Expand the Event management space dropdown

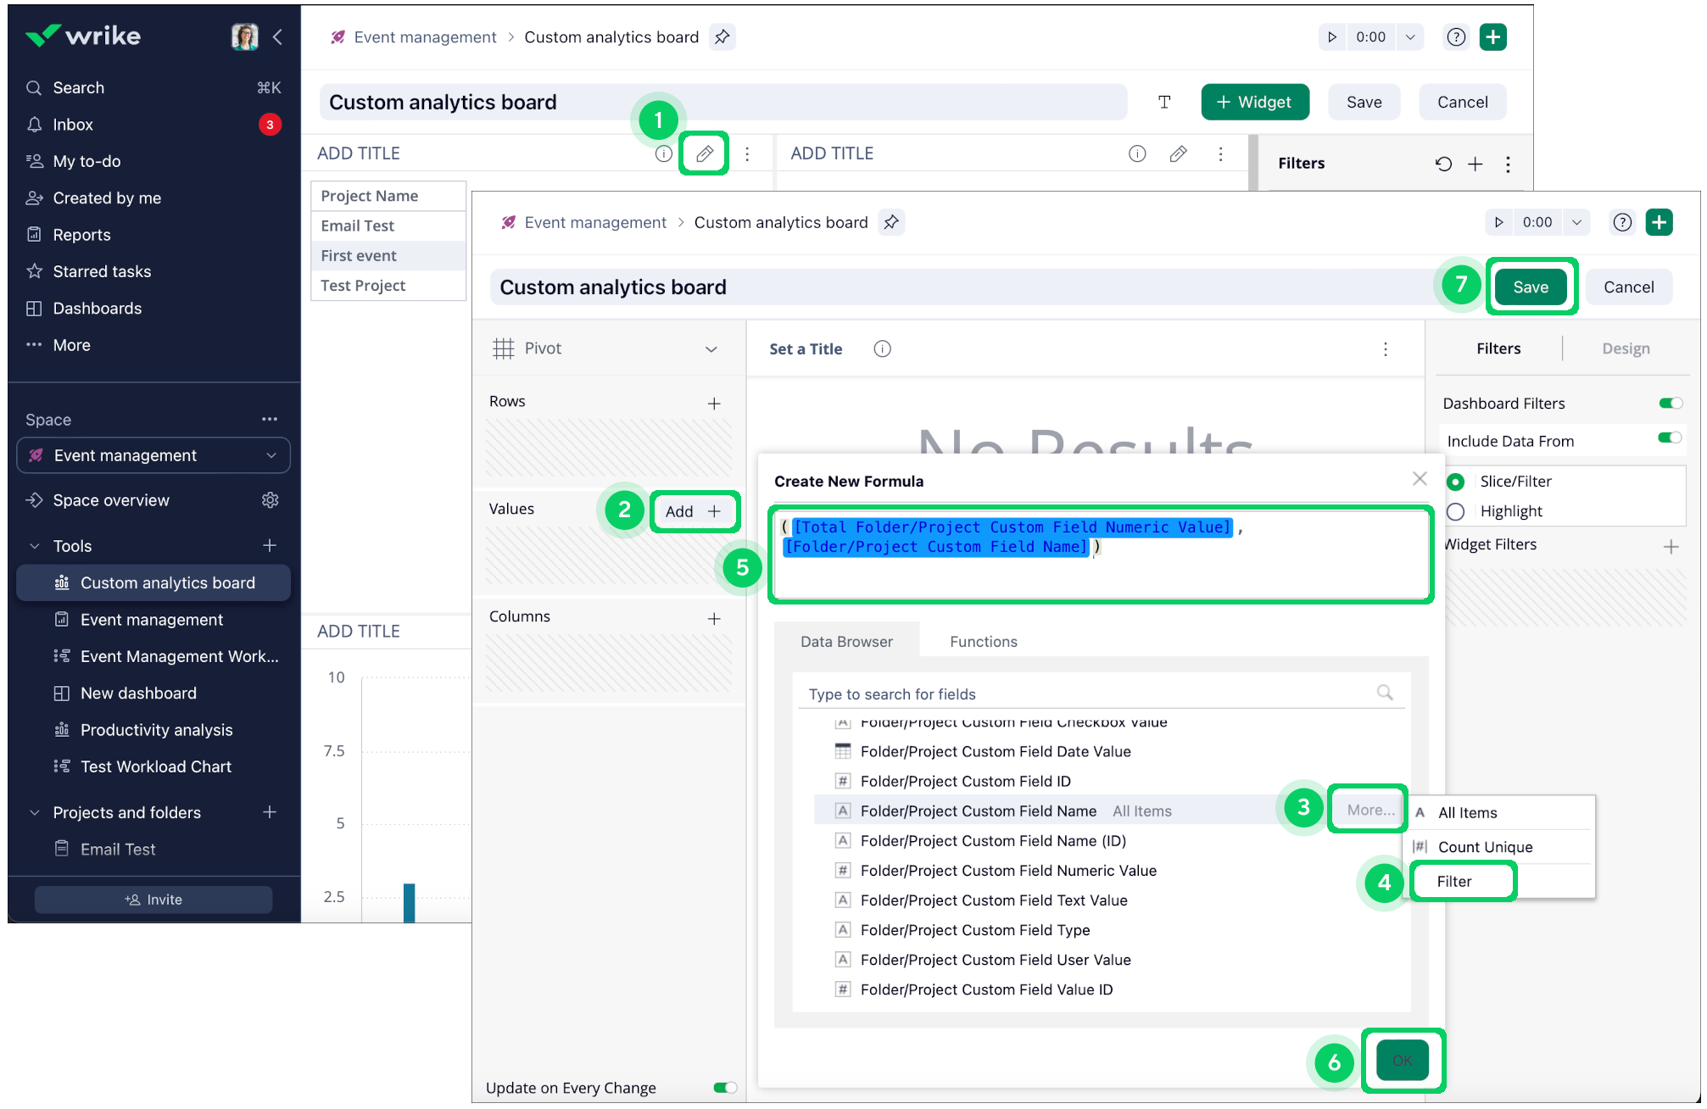coord(271,455)
